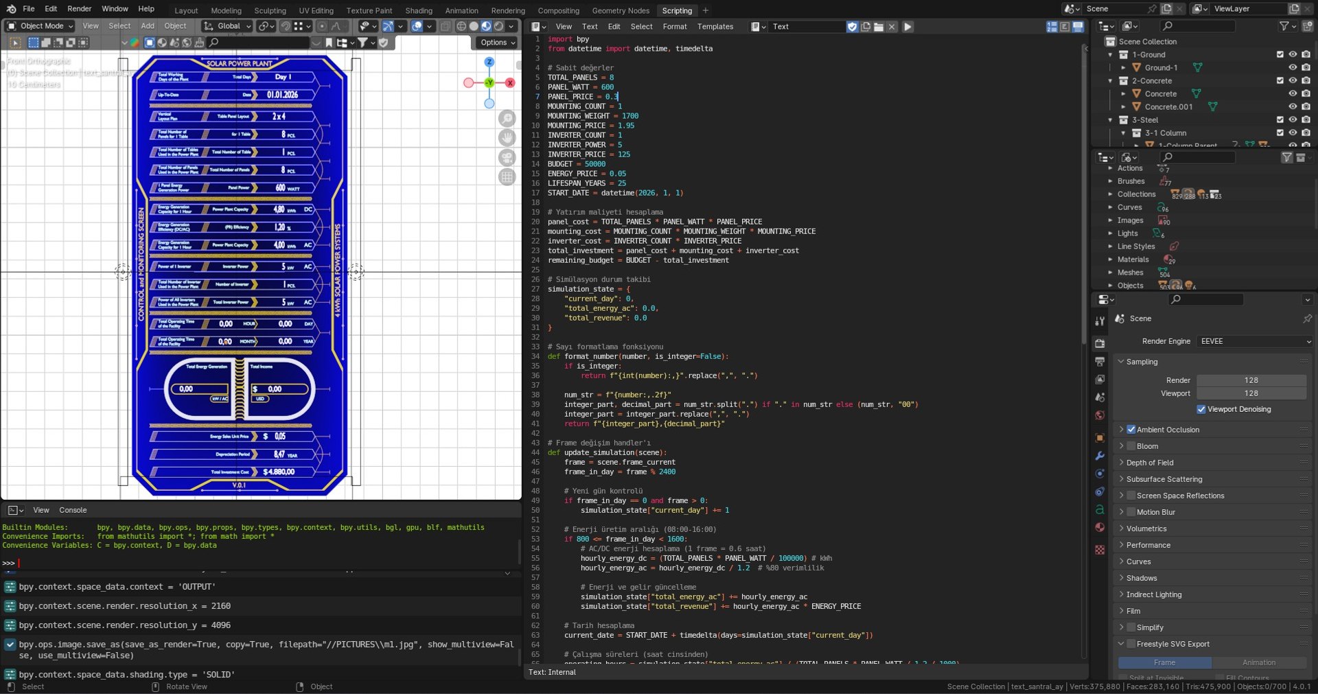The height and width of the screenshot is (694, 1318).
Task: Open the Object properties orange square tab
Action: coord(1100,437)
